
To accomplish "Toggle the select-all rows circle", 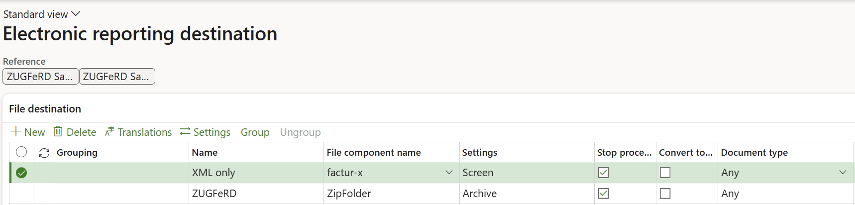I will tap(21, 152).
